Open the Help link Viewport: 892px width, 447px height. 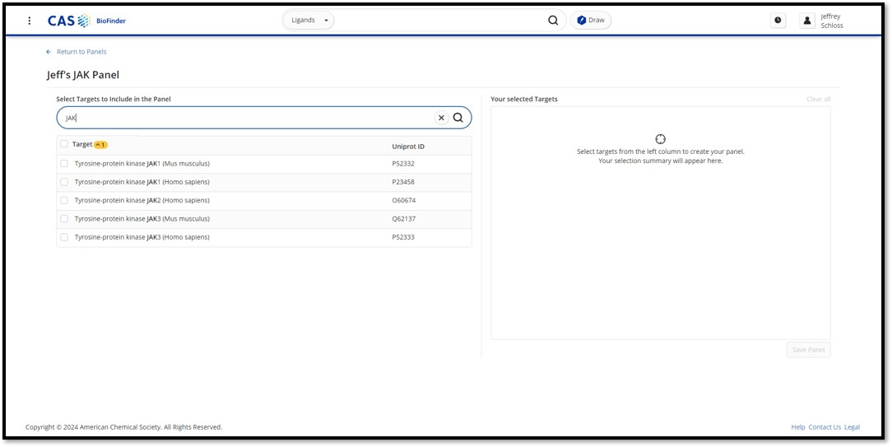(798, 427)
